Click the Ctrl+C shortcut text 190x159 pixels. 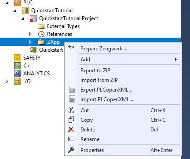pos(158,120)
